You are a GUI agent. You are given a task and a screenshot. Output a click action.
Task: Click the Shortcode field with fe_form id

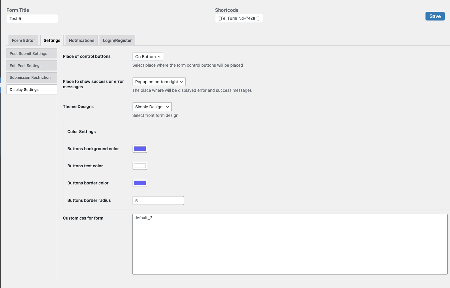239,18
